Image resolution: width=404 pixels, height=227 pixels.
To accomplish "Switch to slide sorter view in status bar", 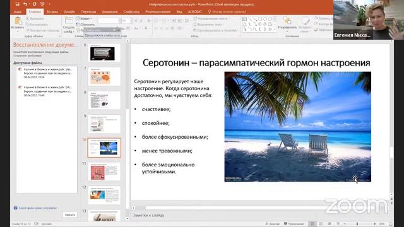I will tap(321, 224).
